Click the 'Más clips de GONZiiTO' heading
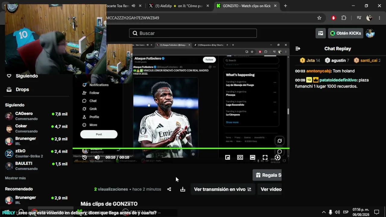 (109, 204)
